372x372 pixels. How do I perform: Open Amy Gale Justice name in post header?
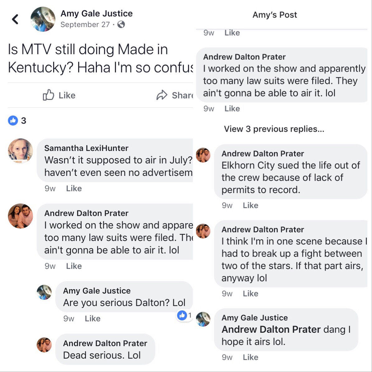(x=97, y=13)
